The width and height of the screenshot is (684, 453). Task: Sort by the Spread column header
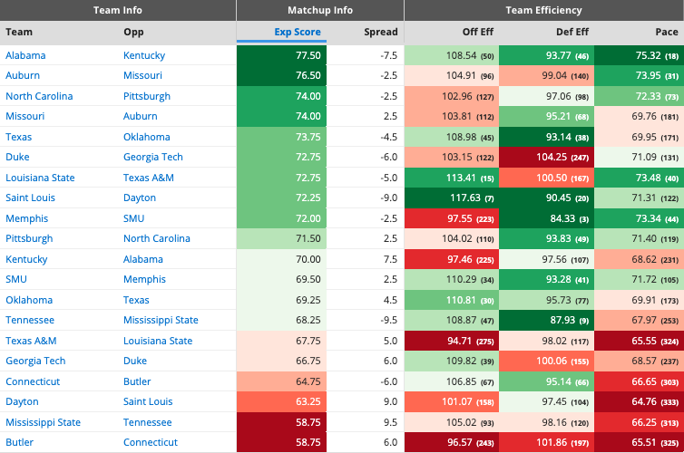pyautogui.click(x=381, y=32)
